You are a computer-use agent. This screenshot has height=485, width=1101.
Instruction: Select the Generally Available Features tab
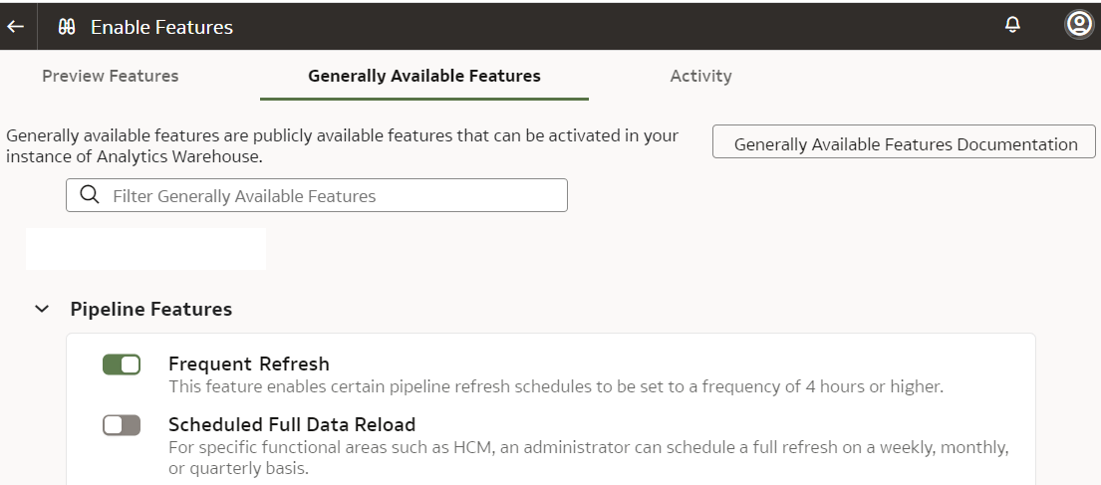coord(424,76)
